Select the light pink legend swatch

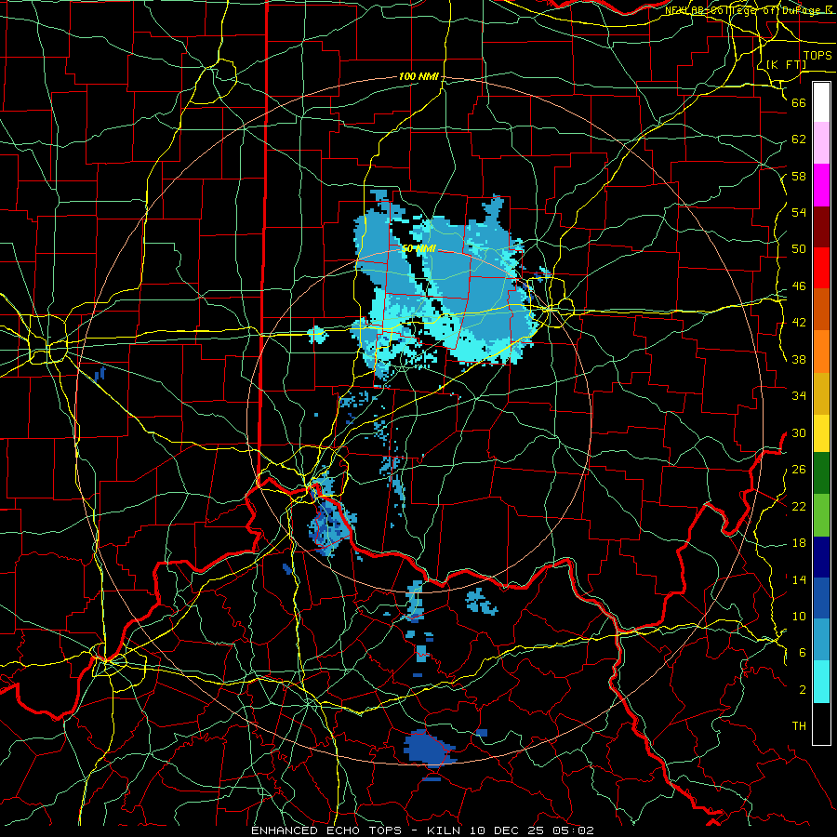pyautogui.click(x=821, y=143)
